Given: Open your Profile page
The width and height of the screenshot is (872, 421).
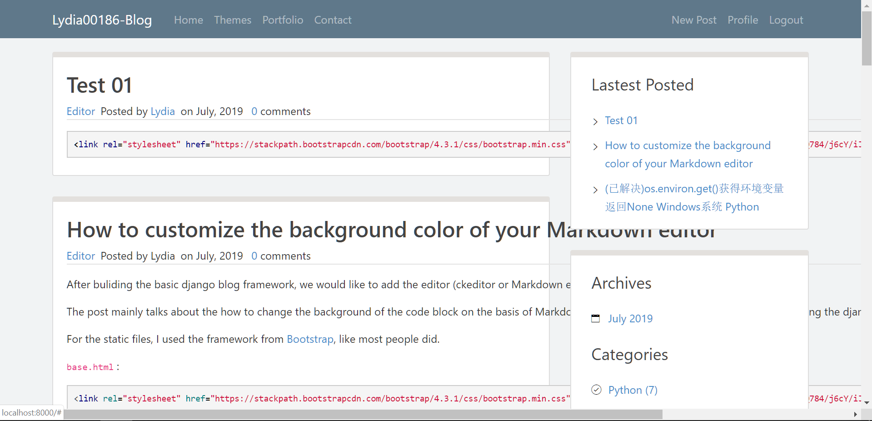Looking at the screenshot, I should tap(742, 20).
